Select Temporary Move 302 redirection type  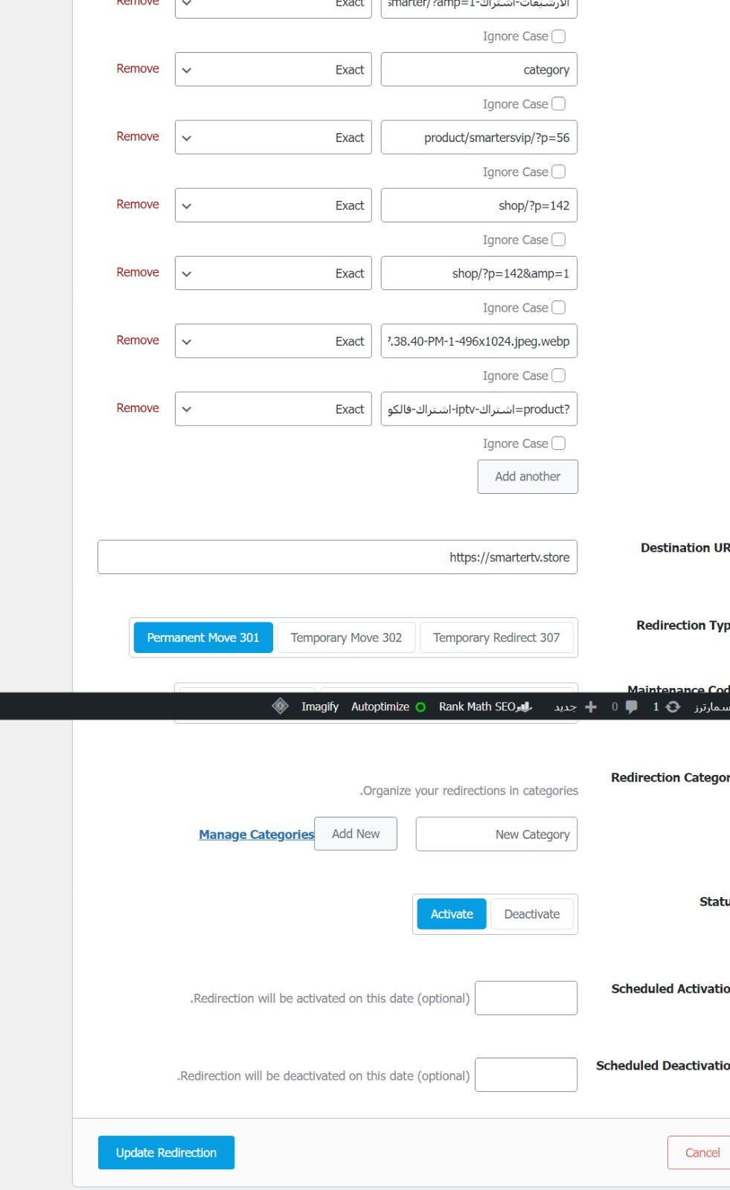(x=346, y=637)
